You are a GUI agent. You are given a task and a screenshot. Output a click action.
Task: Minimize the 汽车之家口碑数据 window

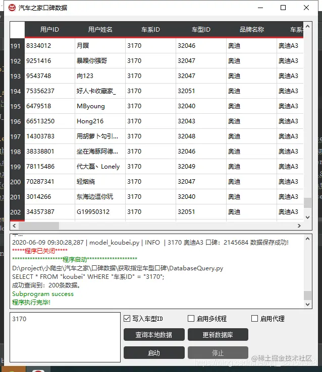click(x=260, y=8)
